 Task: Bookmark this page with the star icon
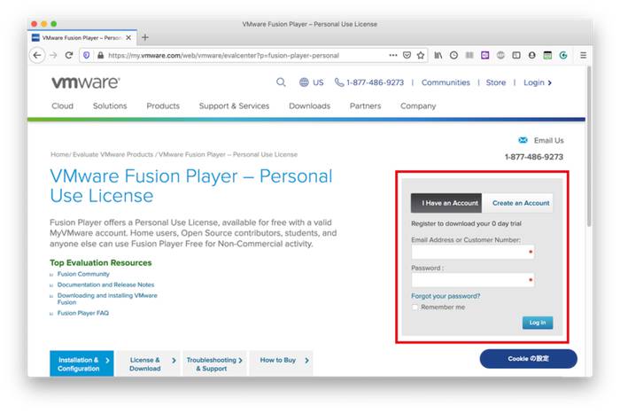[x=421, y=55]
